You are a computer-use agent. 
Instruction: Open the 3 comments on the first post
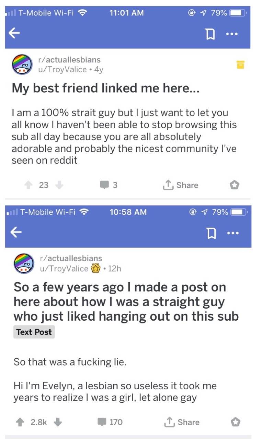(109, 185)
